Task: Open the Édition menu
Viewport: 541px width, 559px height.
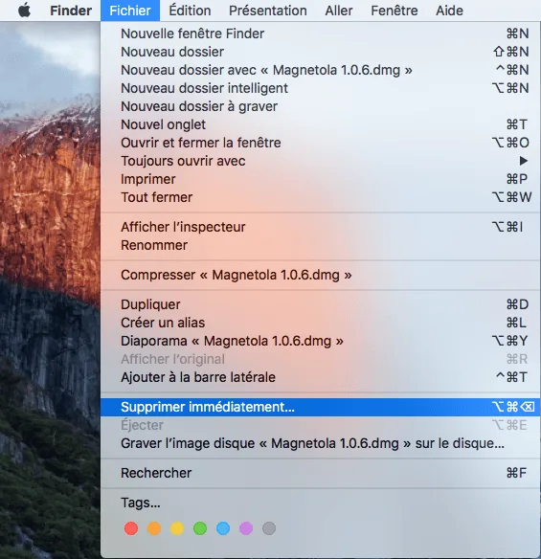Action: pyautogui.click(x=190, y=11)
